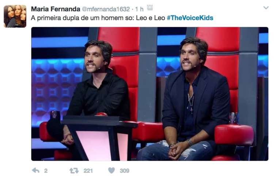Click the retweet count 221
This screenshot has width=274, height=180.
click(x=88, y=171)
